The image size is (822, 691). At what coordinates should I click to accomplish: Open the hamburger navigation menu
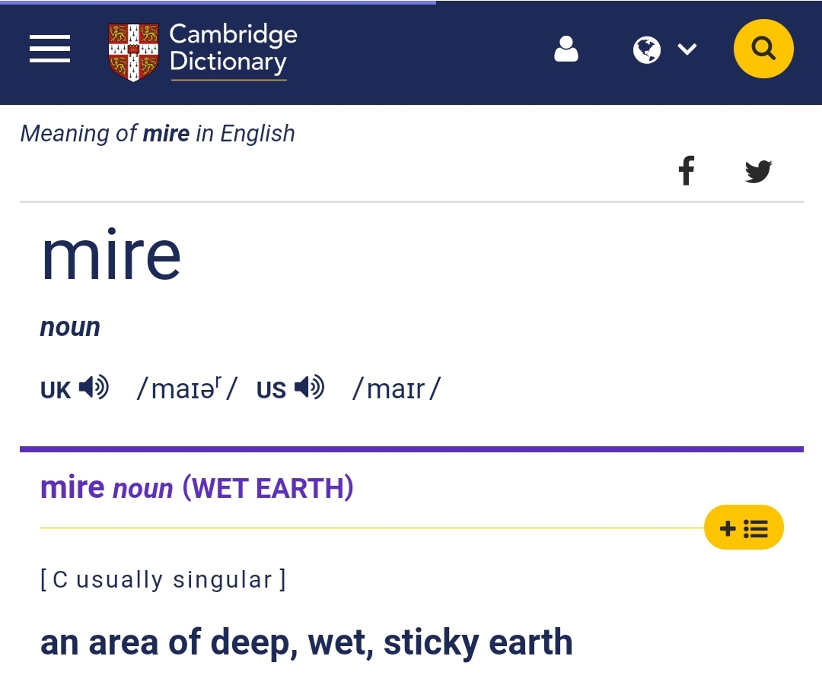[49, 49]
